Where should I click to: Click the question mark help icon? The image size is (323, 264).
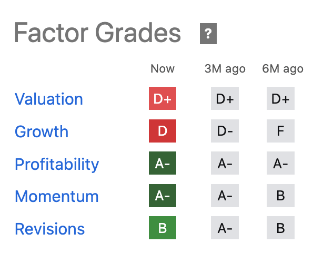(208, 35)
